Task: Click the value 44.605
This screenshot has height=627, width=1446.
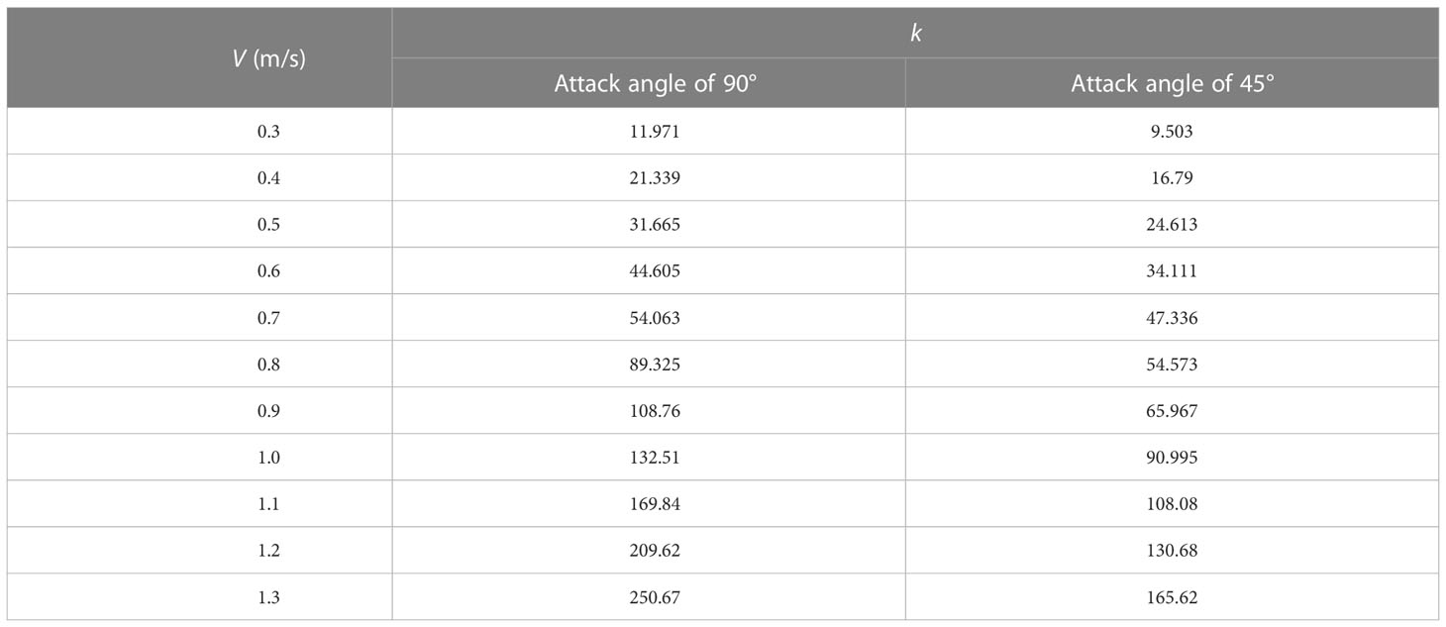Action: [649, 270]
